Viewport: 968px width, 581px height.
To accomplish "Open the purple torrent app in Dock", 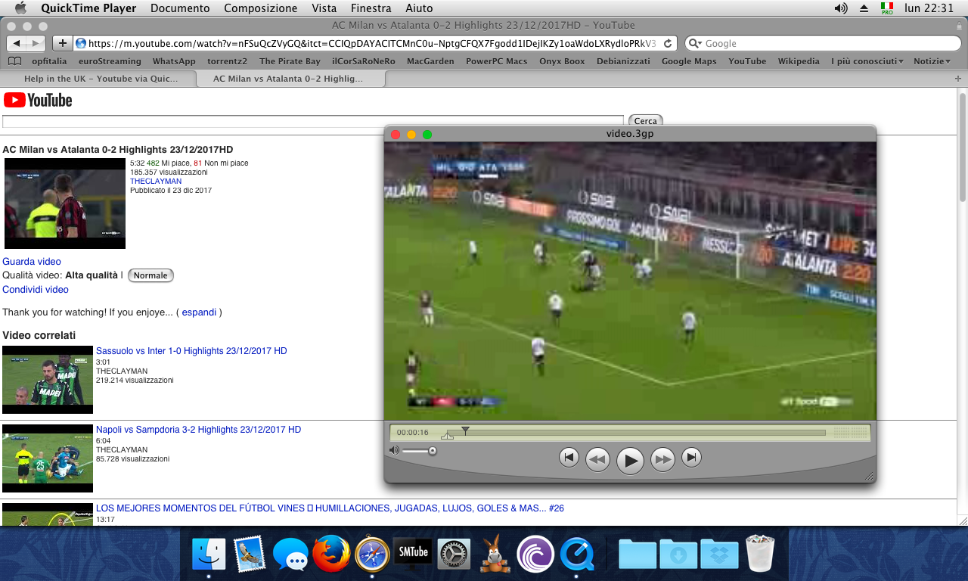I will pos(535,554).
